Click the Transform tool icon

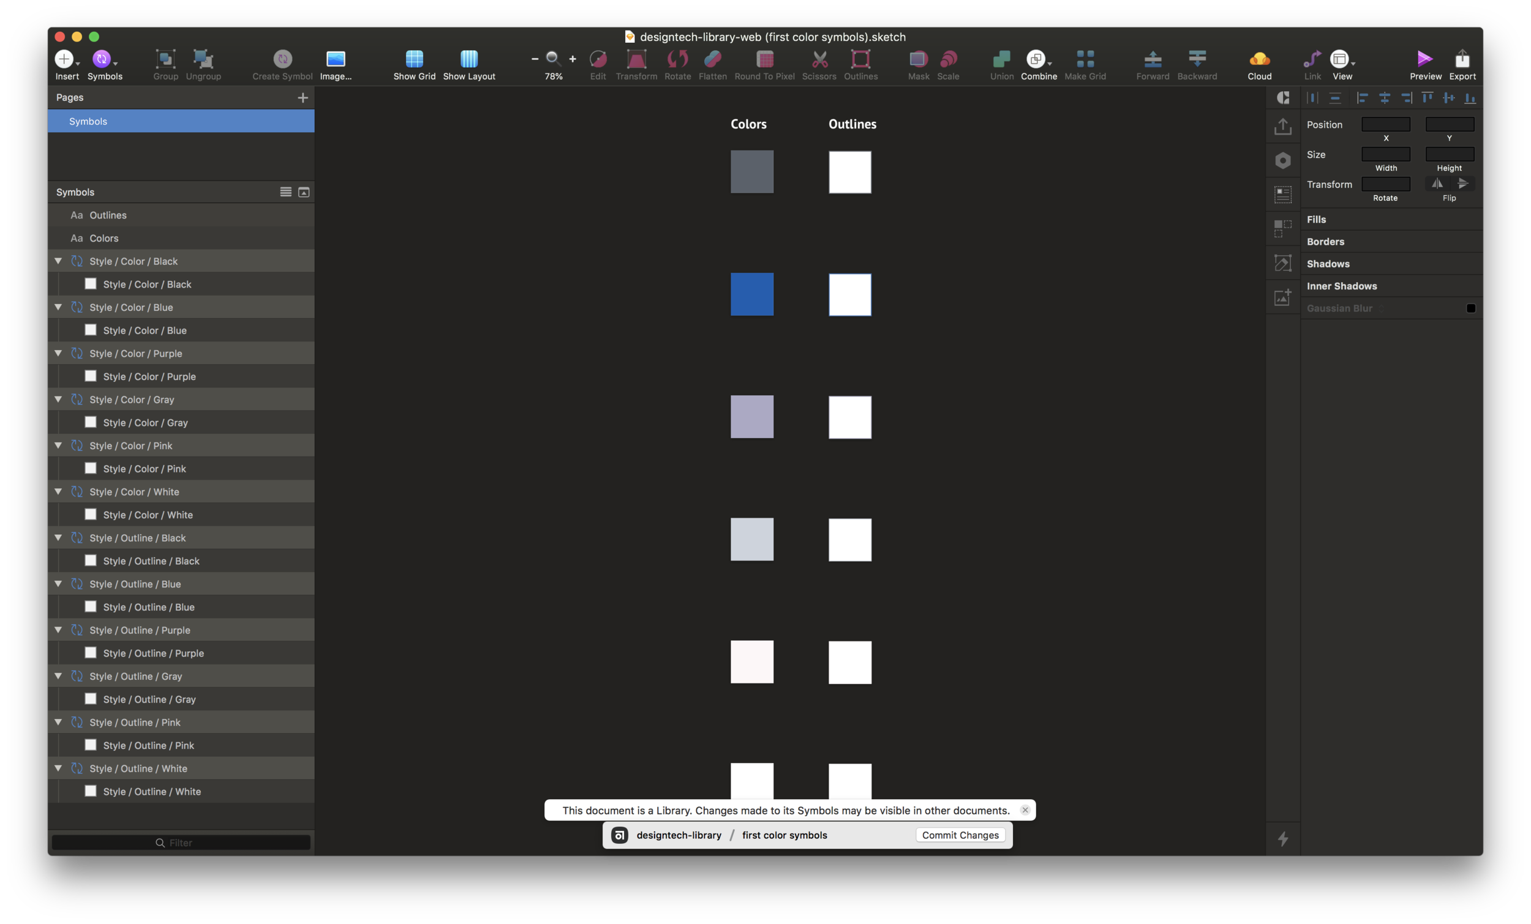636,59
